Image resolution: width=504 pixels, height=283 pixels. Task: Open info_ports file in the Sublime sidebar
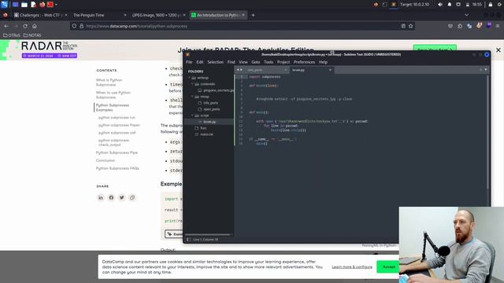[210, 103]
